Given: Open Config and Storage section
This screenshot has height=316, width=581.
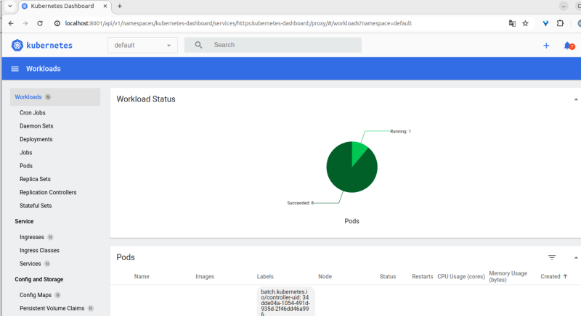Looking at the screenshot, I should [39, 280].
